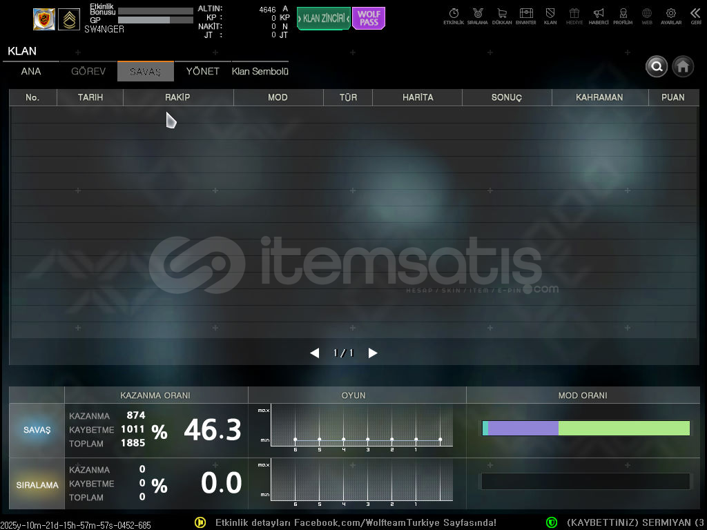Open the Klan Sembolü tab
This screenshot has height=530, width=707.
point(260,72)
